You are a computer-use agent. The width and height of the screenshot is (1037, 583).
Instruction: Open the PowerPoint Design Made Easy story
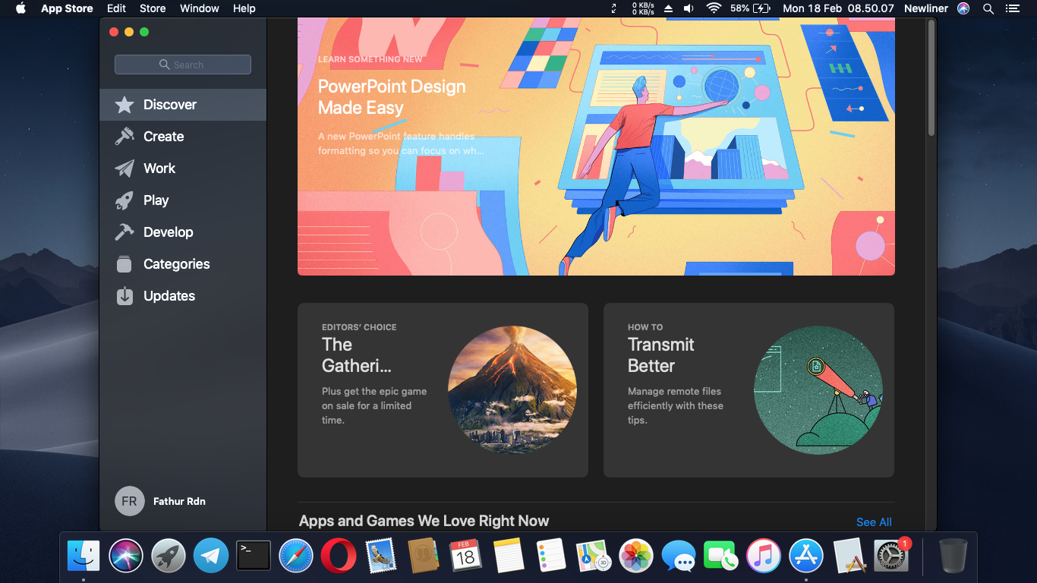pyautogui.click(x=596, y=147)
